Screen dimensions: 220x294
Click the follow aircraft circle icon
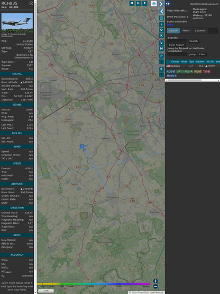coord(161,18)
